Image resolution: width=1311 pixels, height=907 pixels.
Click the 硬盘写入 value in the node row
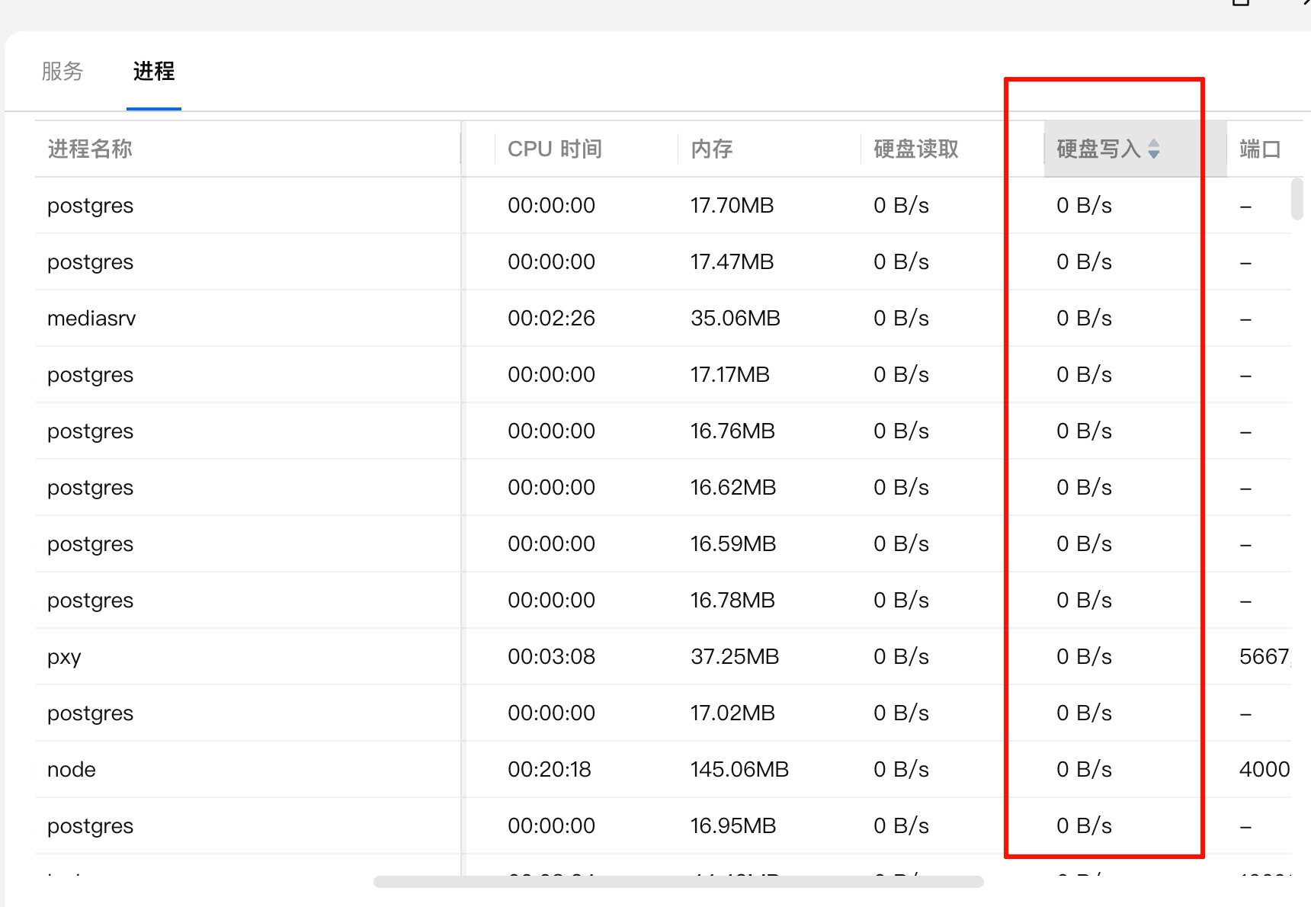[1084, 770]
